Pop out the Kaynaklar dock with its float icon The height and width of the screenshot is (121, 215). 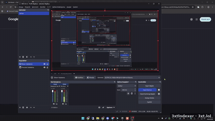pos(48,61)
